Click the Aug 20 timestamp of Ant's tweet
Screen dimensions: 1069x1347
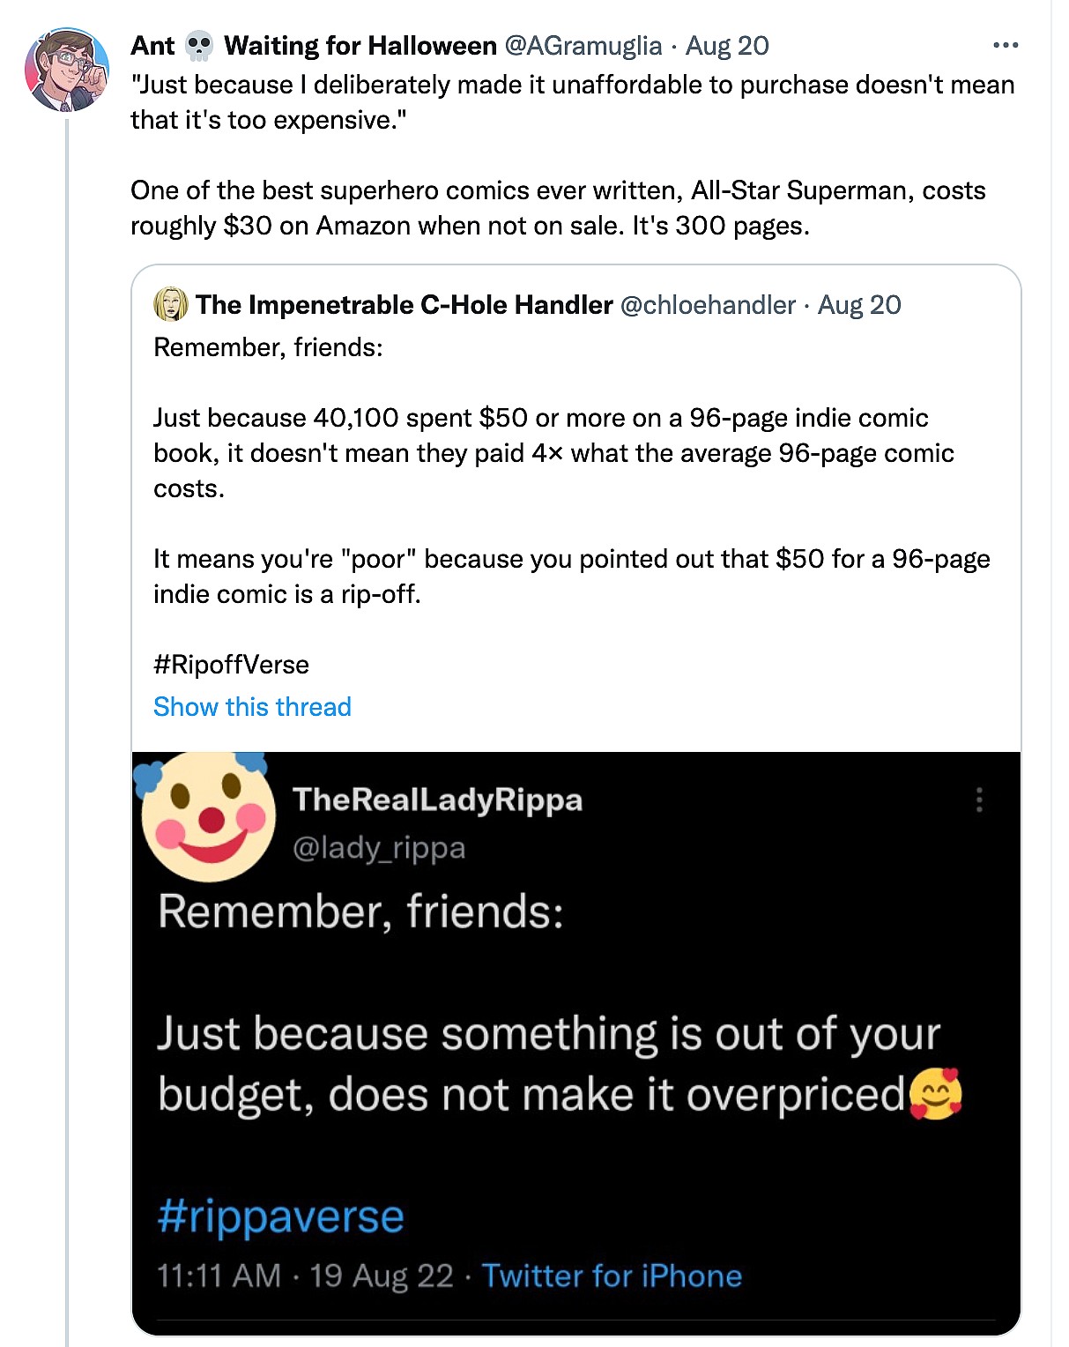[727, 46]
